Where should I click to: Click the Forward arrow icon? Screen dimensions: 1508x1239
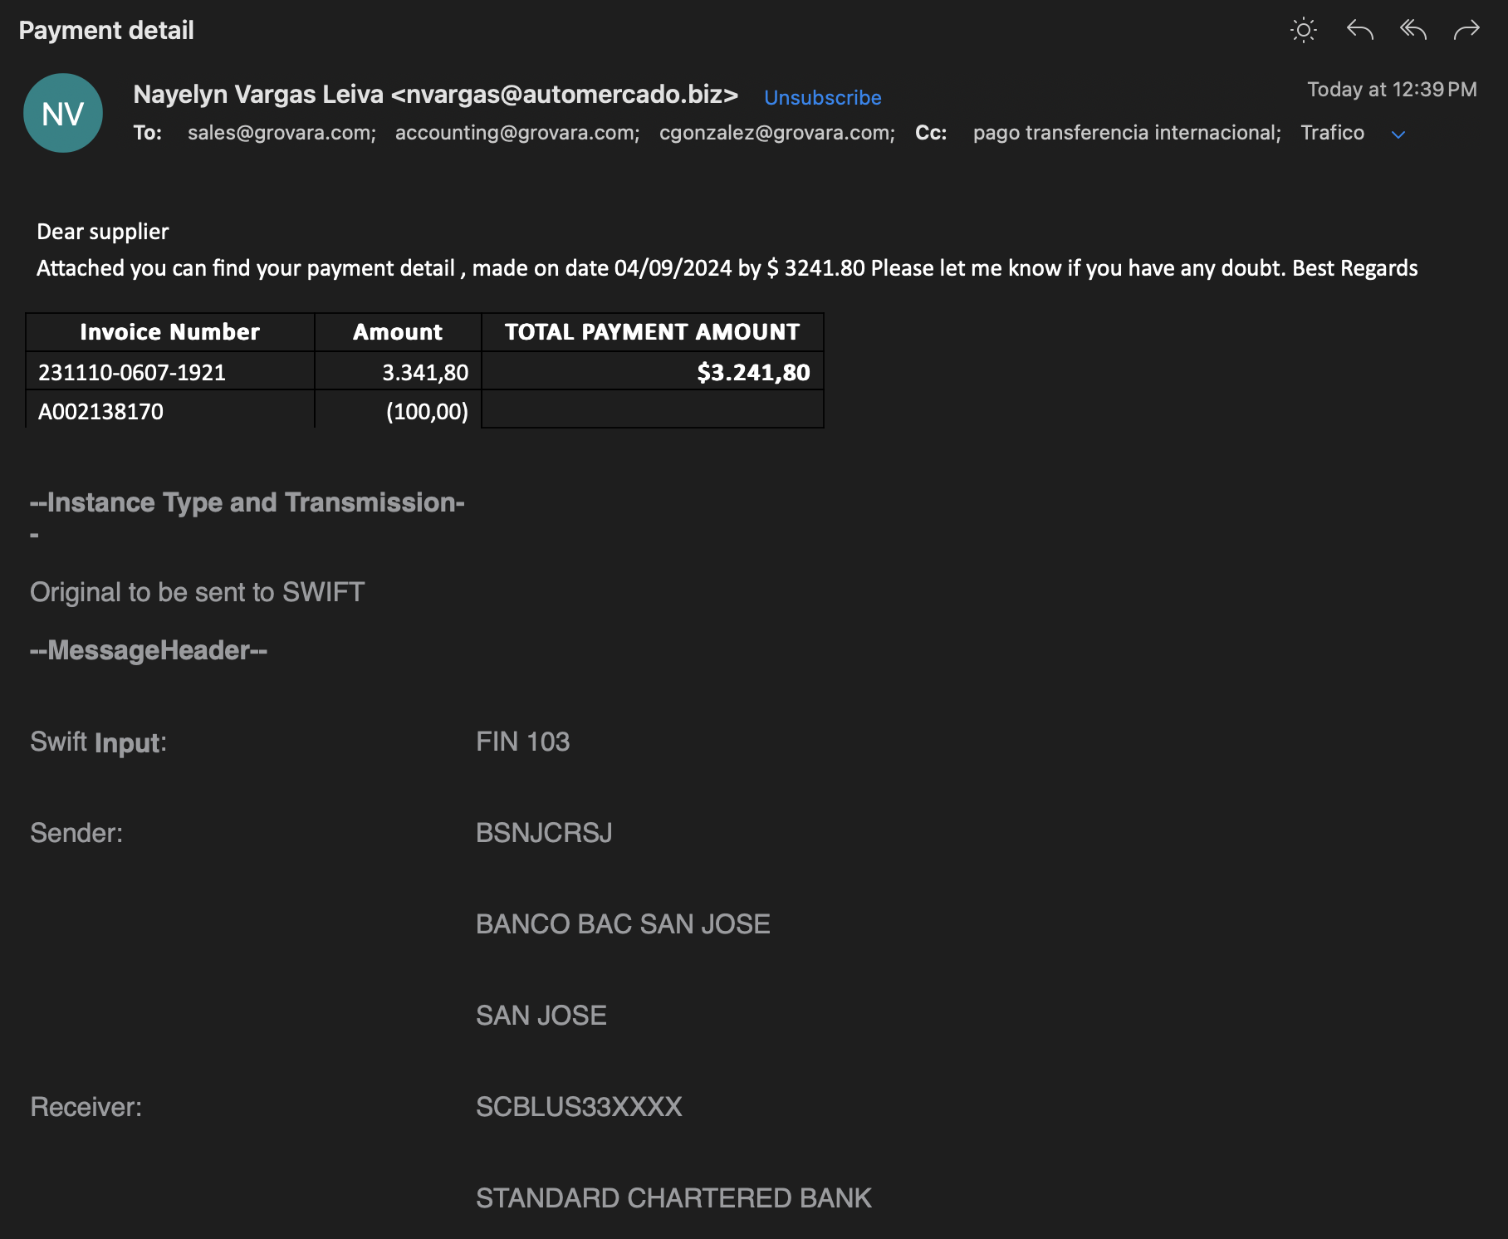[1466, 31]
